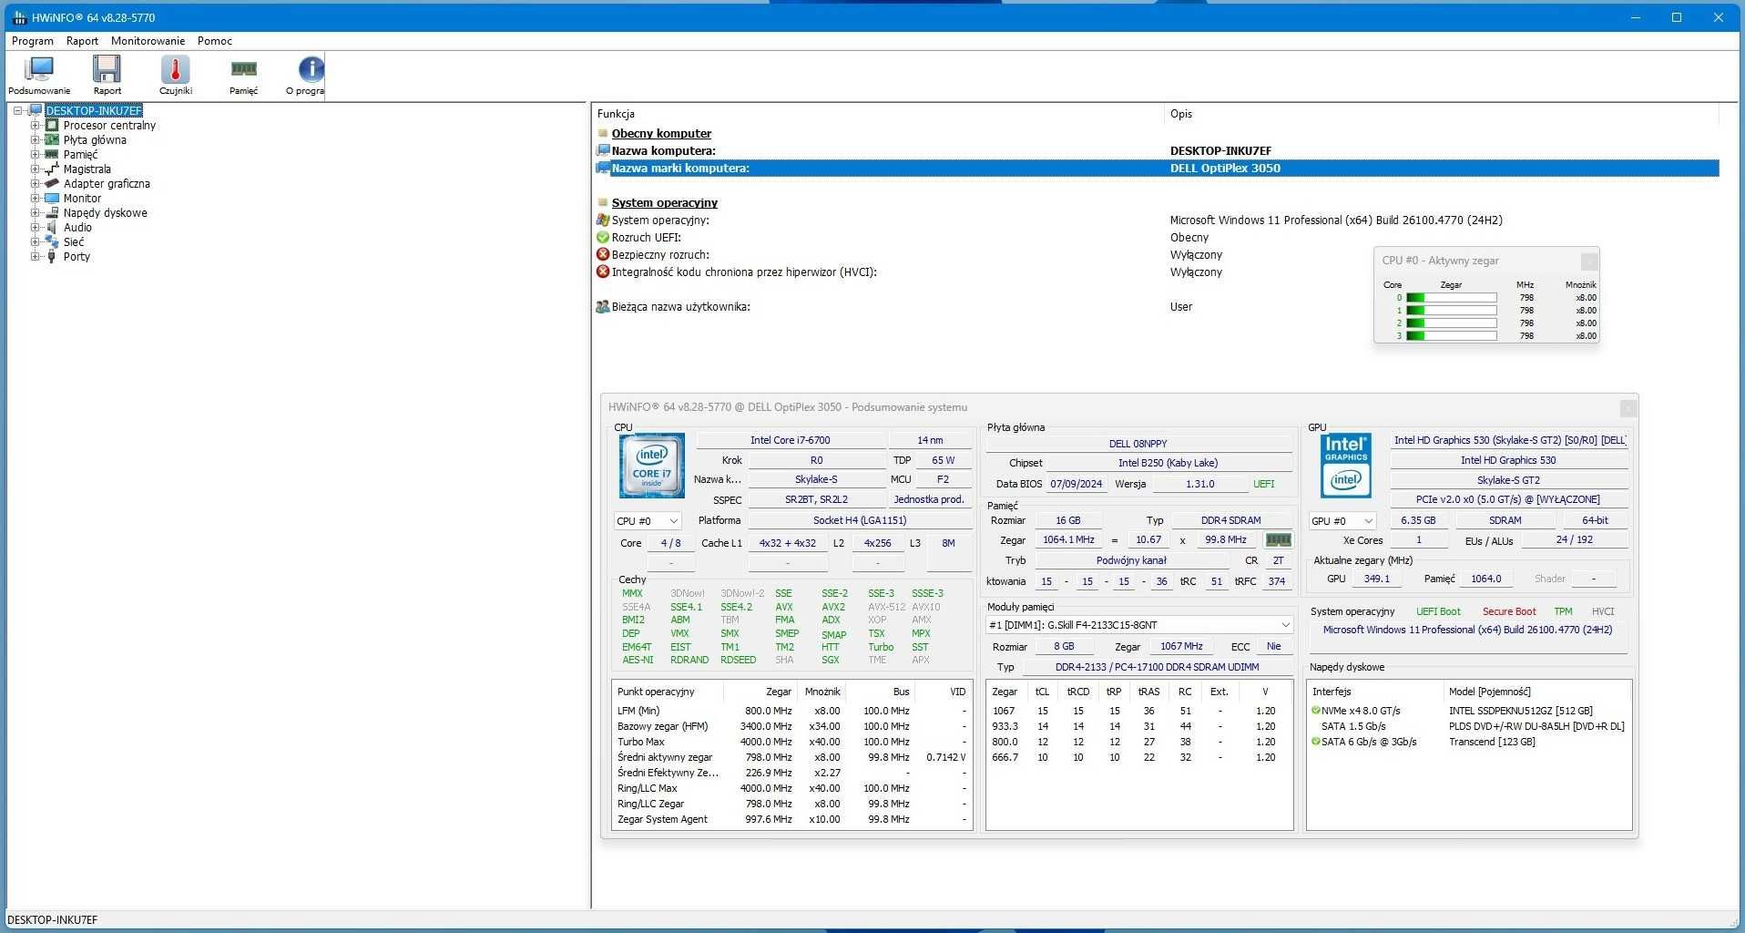Close the CPU #0 Aktywny zegar panel

(x=1588, y=261)
